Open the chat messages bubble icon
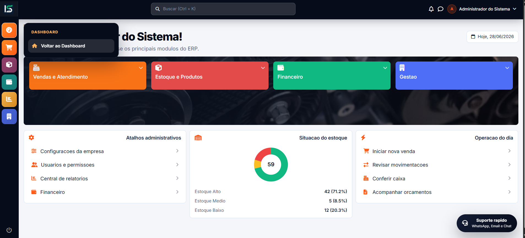This screenshot has height=238, width=525. [440, 9]
